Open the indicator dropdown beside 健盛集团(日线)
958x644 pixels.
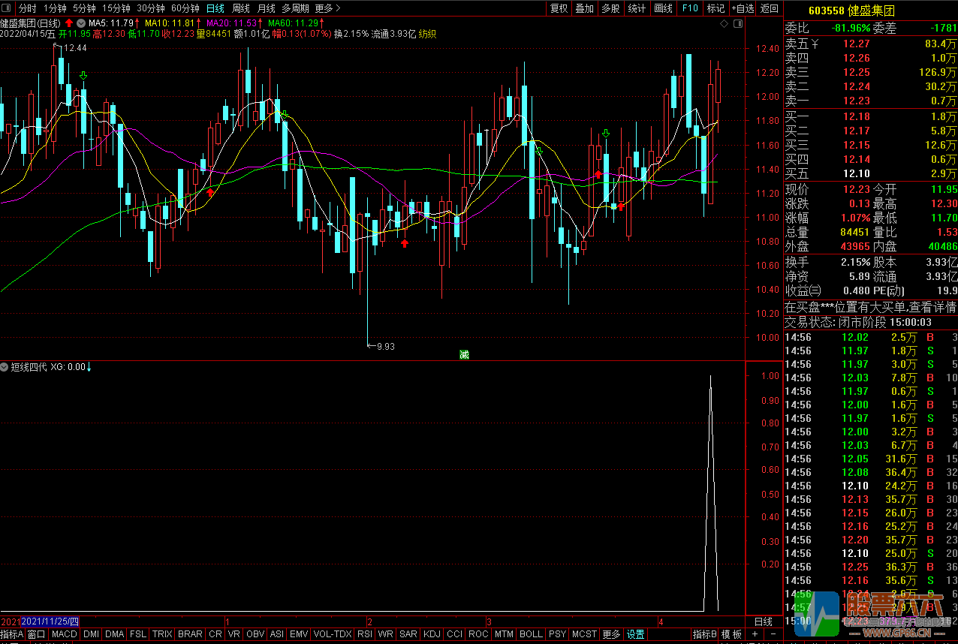81,23
